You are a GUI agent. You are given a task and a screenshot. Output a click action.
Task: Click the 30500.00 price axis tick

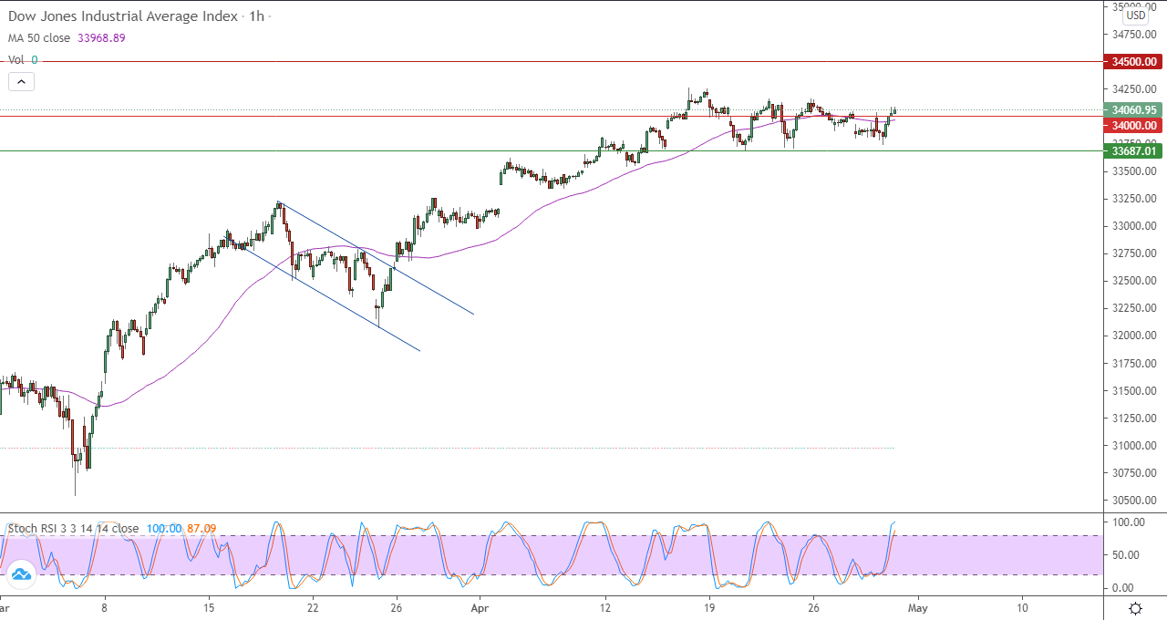click(x=1134, y=500)
